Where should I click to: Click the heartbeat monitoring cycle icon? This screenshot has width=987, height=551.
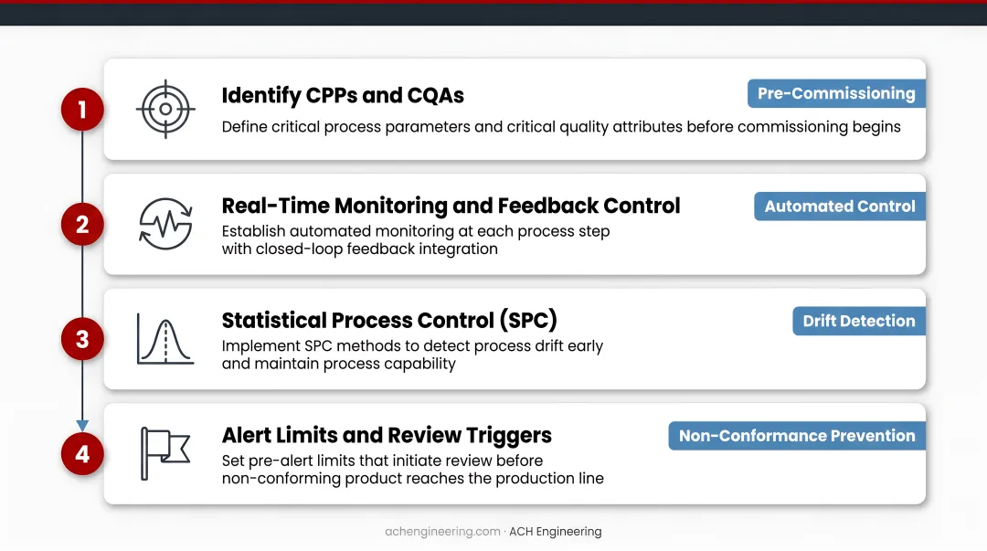pyautogui.click(x=165, y=224)
